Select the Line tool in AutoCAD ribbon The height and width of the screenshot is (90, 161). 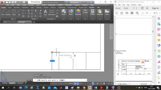3,12
